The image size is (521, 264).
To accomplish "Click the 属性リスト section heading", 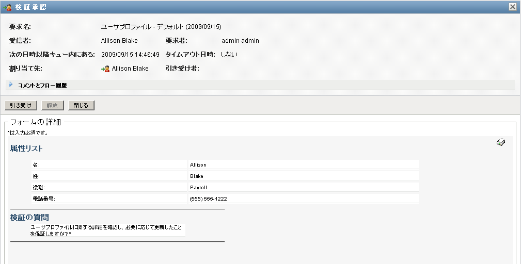I will click(26, 148).
